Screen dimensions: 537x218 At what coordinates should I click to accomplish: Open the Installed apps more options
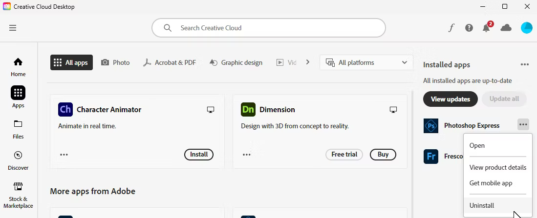point(525,64)
